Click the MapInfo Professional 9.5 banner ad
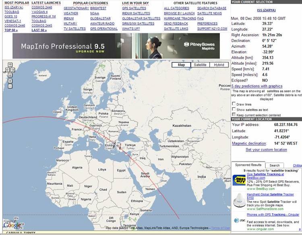This screenshot has height=235, width=302. (x=116, y=46)
